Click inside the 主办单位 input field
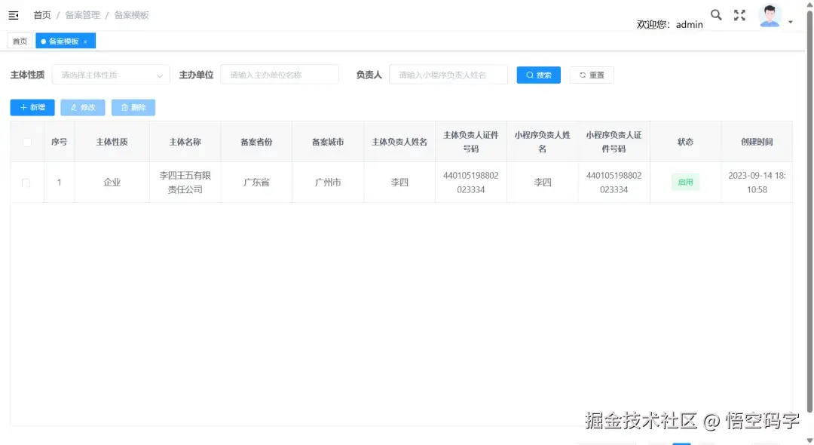The height and width of the screenshot is (445, 814). click(x=279, y=75)
